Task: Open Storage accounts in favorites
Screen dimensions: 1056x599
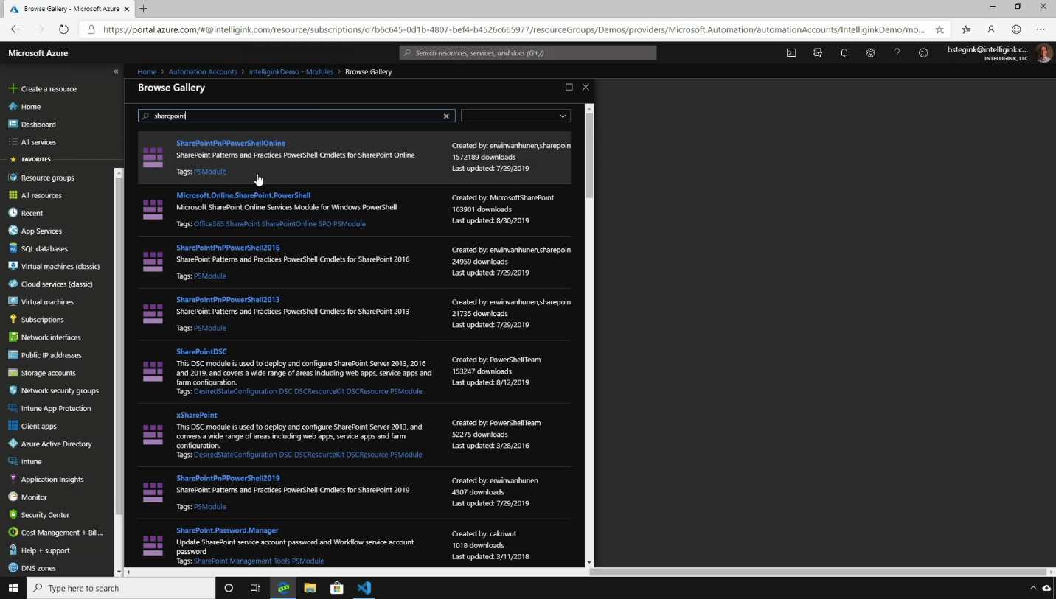Action: point(48,373)
